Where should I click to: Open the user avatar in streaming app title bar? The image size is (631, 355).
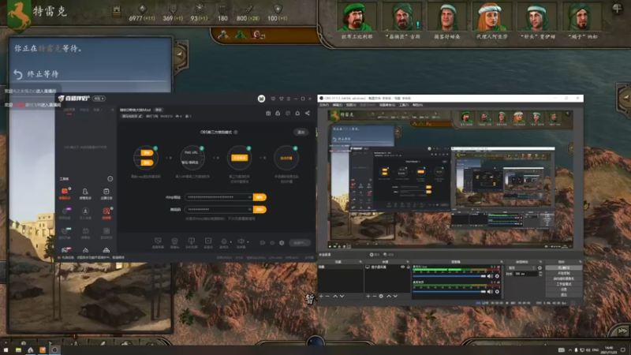pos(261,99)
